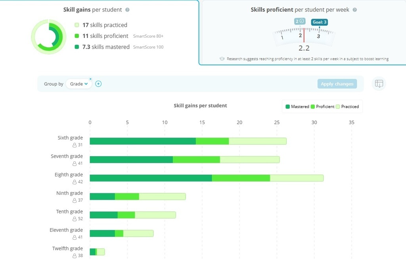This screenshot has height=270, width=406.
Task: Toggle Practiced series in chart legend
Action: [x=347, y=107]
